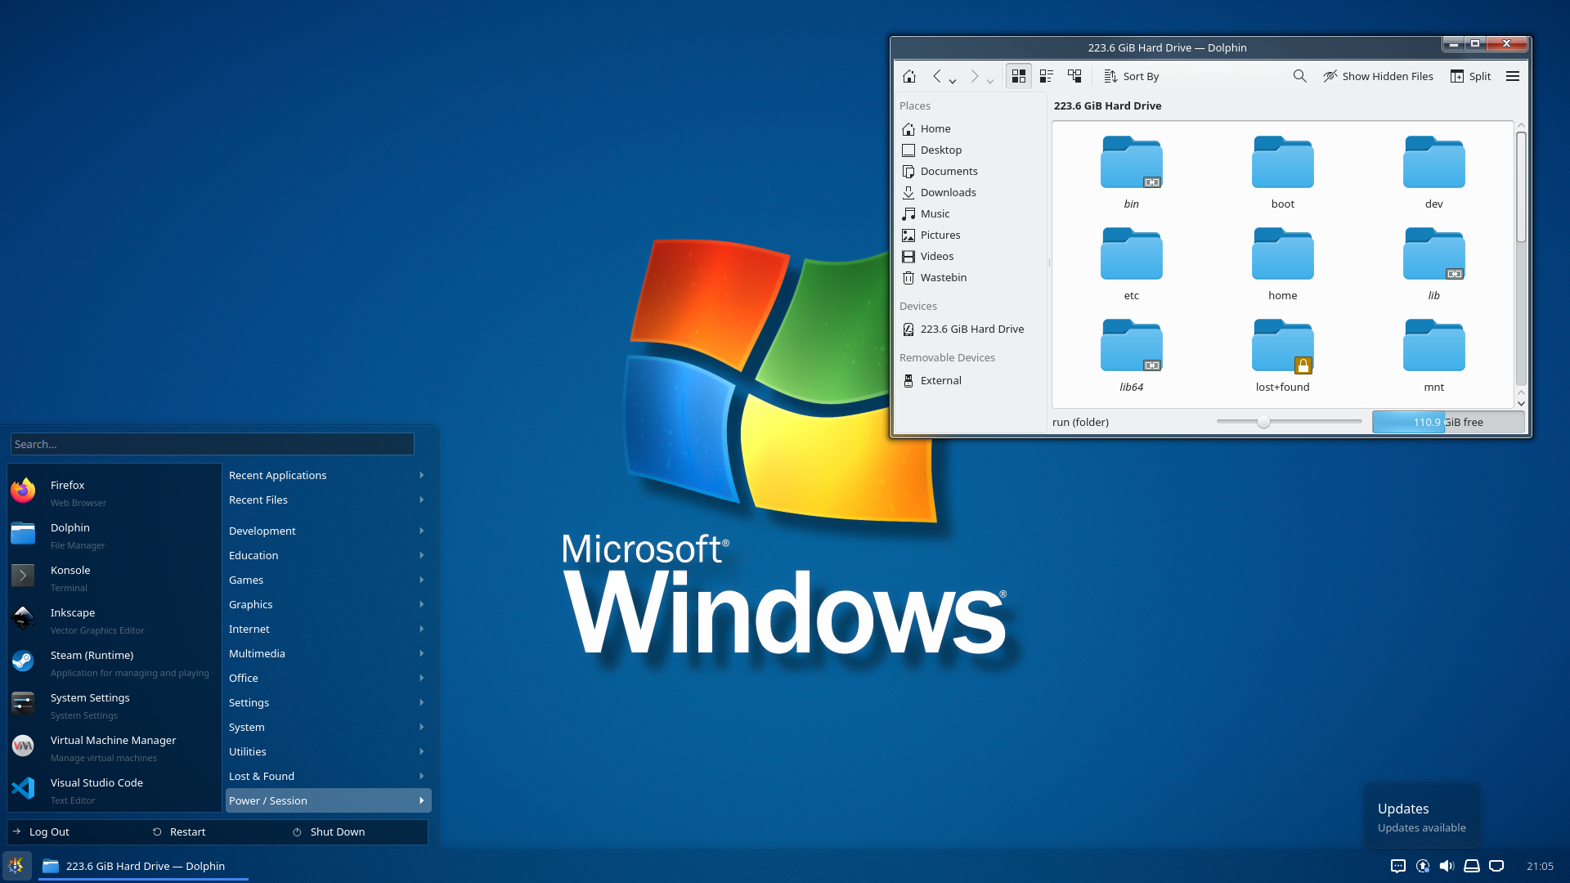Click the Forward navigation arrow in Dolphin
Viewport: 1570px width, 883px height.
click(x=974, y=76)
